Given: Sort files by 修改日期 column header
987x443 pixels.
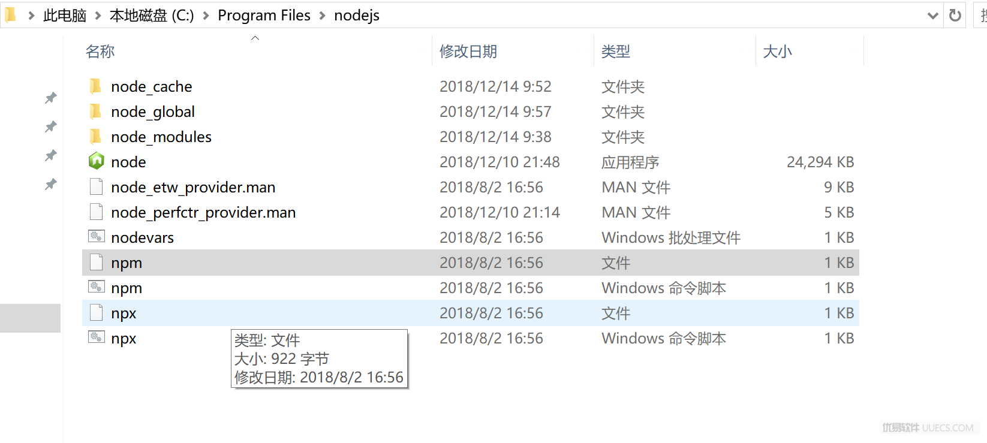Looking at the screenshot, I should tap(468, 52).
